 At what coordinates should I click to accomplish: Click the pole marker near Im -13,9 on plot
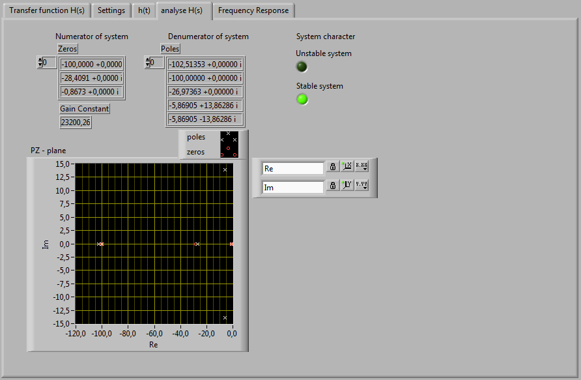point(225,317)
